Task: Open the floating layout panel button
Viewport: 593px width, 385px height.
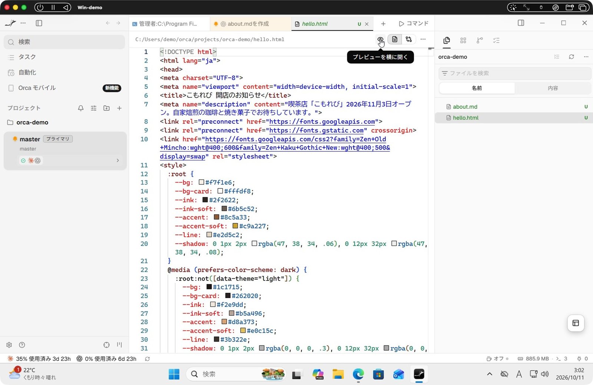Action: tap(576, 323)
